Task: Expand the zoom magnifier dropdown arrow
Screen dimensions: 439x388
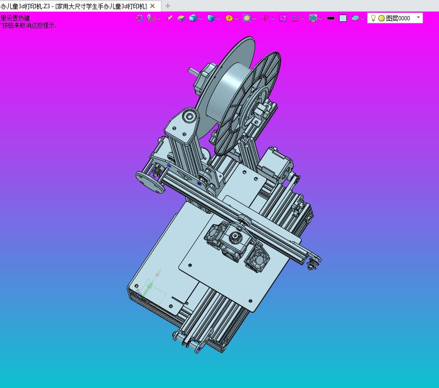Action: (x=254, y=18)
